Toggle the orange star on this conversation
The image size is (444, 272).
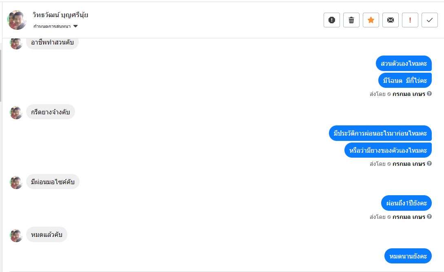click(371, 20)
